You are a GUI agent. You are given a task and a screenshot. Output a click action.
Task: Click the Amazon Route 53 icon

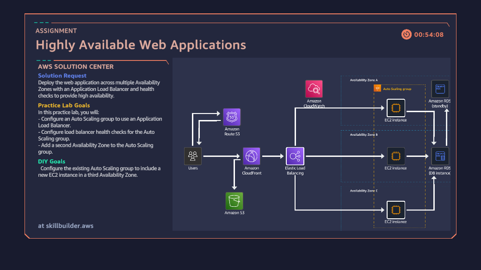click(x=232, y=117)
